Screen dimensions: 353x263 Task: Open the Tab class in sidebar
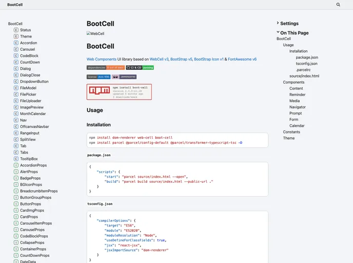click(x=23, y=146)
